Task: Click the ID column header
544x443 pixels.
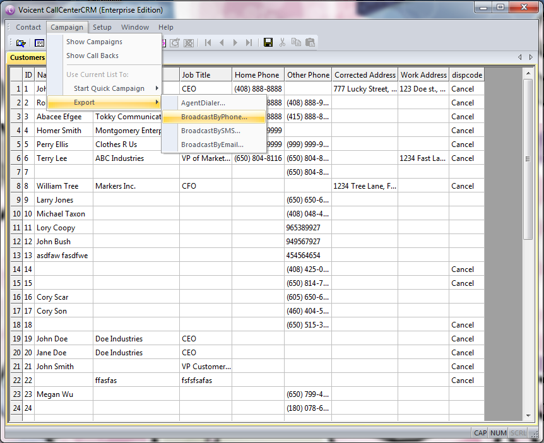Action: click(28, 75)
